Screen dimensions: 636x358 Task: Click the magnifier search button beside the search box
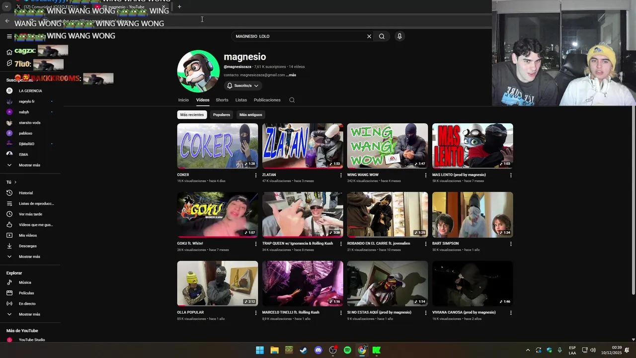pos(382,36)
